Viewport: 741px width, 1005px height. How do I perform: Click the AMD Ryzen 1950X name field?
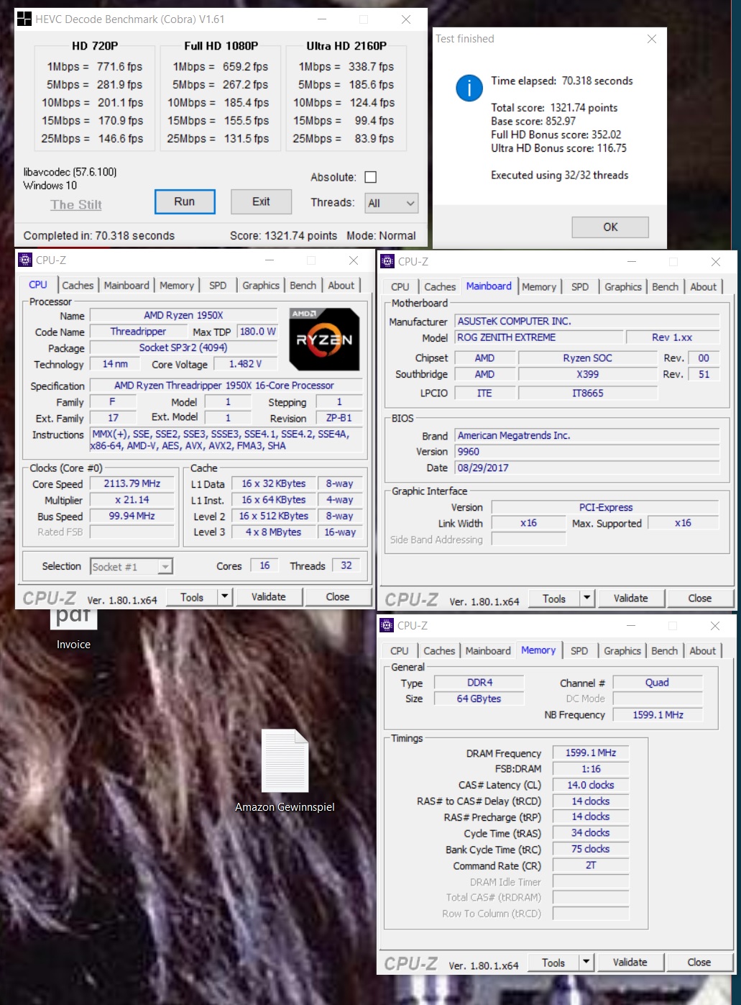pyautogui.click(x=183, y=315)
